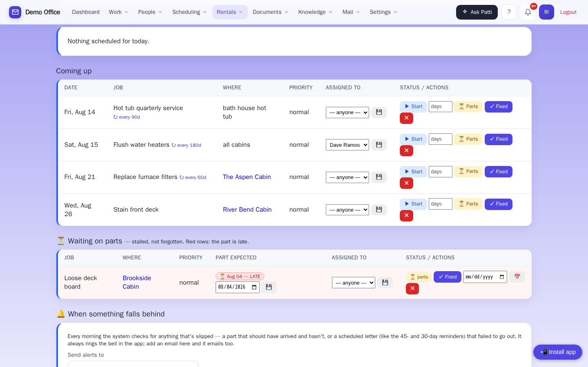The image size is (588, 367).
Task: Start the Hot tub quarterly service job
Action: [x=413, y=106]
